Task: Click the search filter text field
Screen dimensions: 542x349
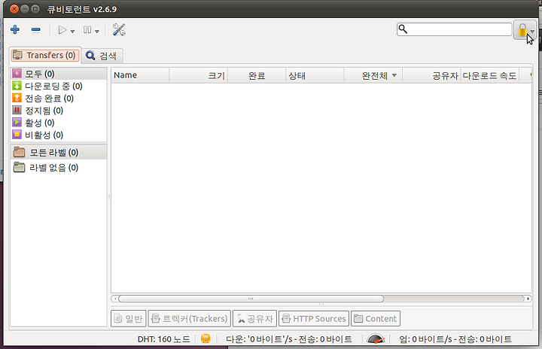Action: pos(454,29)
